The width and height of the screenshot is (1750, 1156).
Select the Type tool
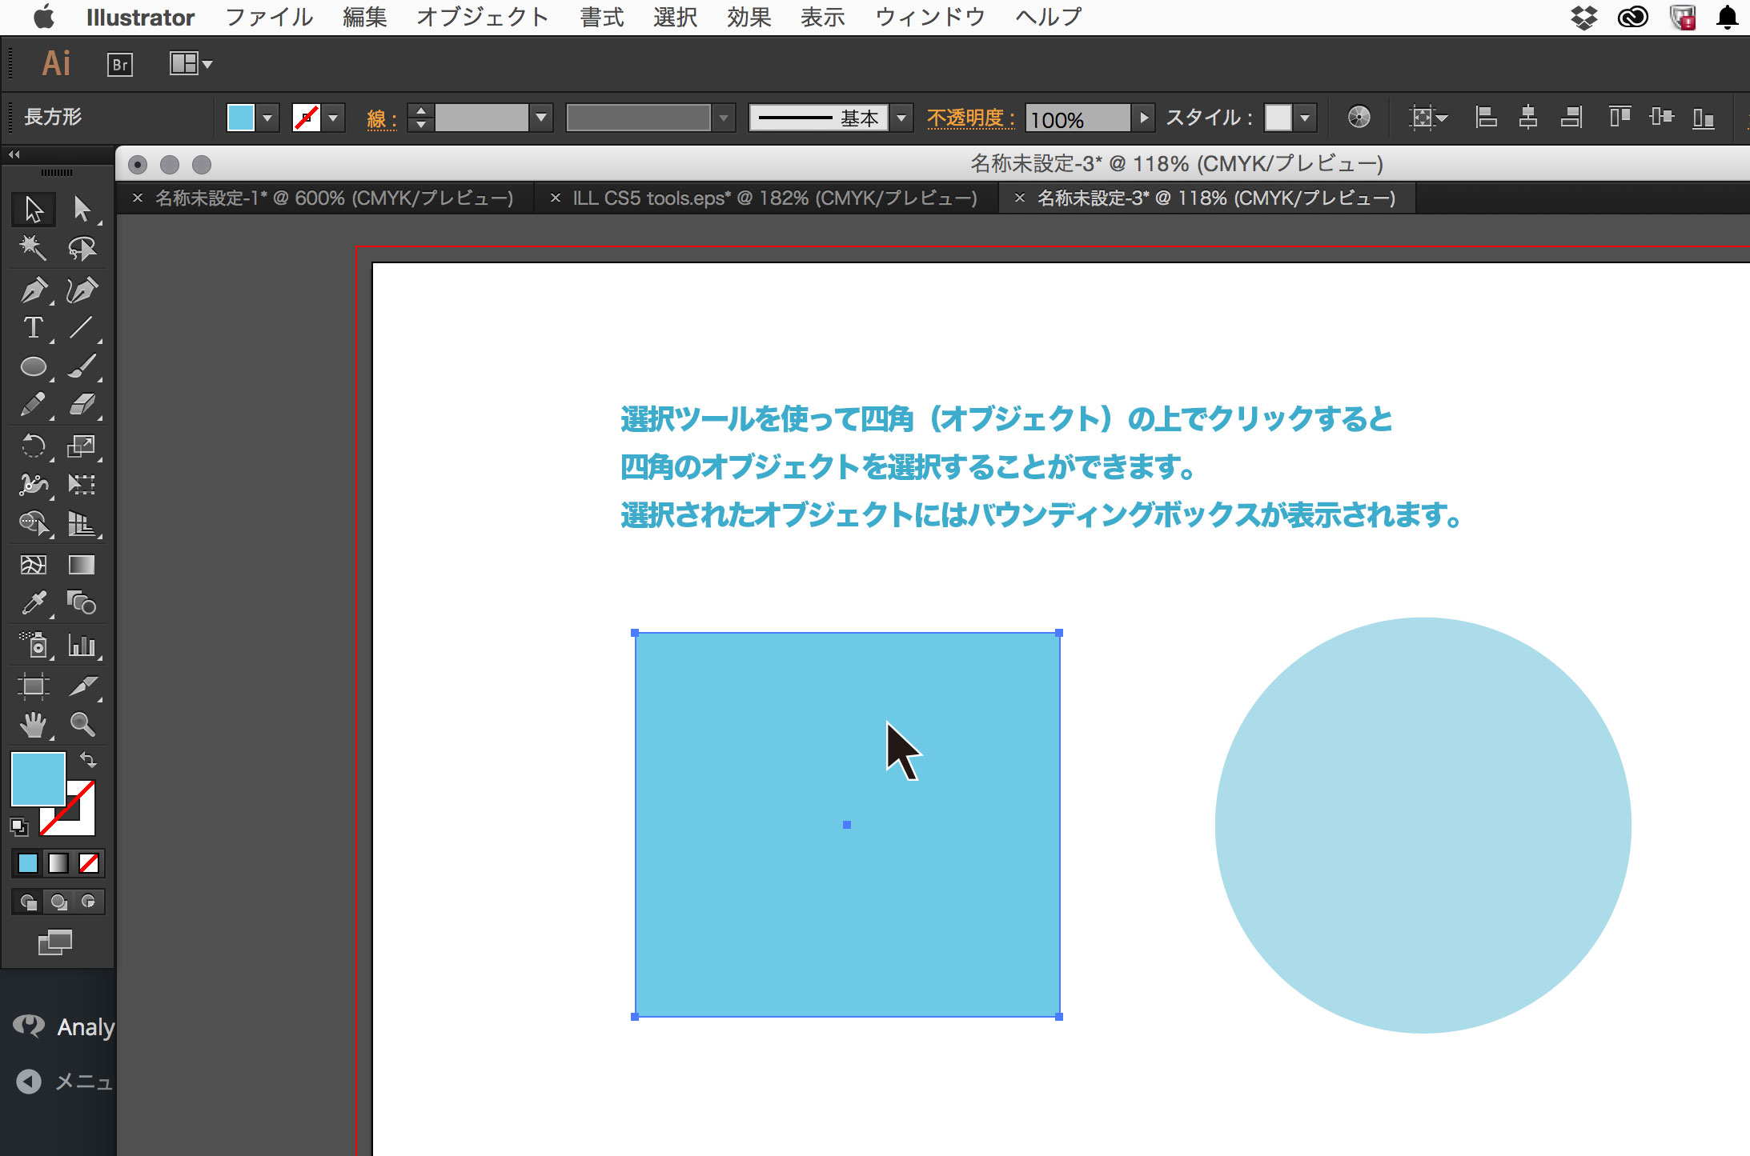click(33, 327)
